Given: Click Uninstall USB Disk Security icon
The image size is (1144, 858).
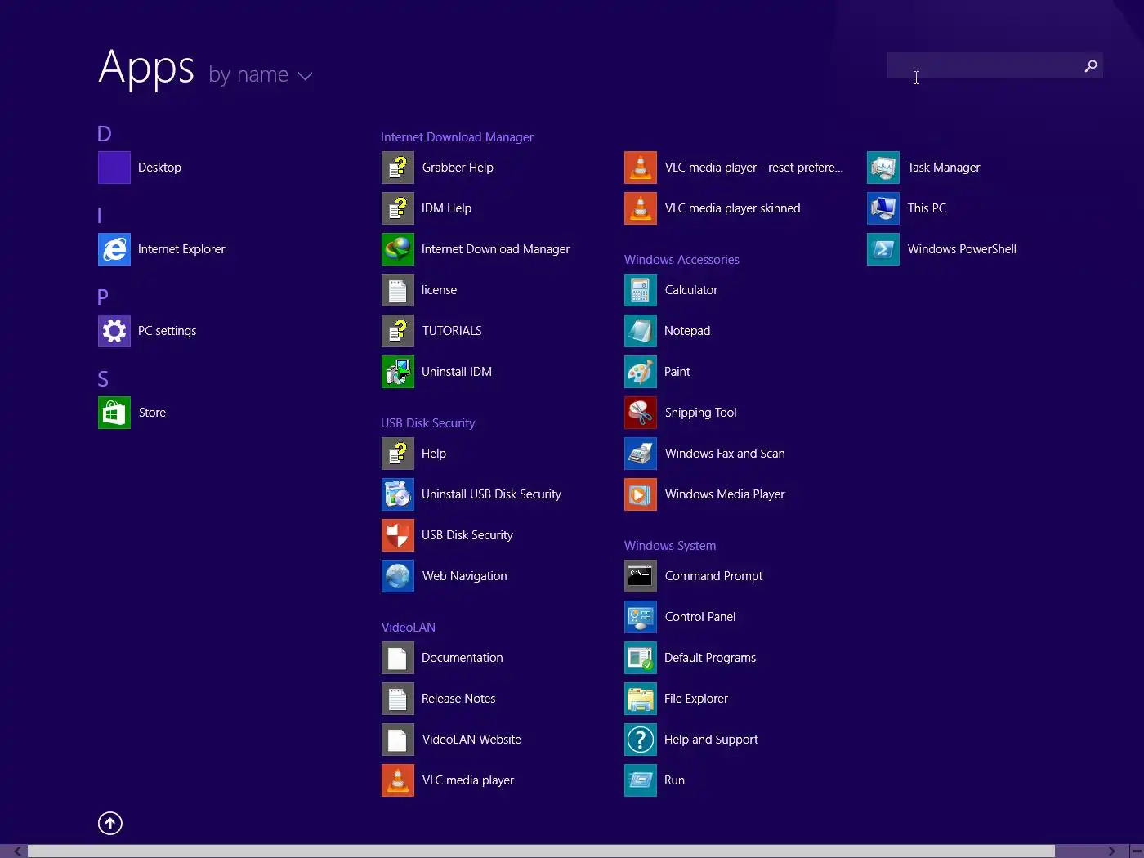Looking at the screenshot, I should (x=398, y=494).
